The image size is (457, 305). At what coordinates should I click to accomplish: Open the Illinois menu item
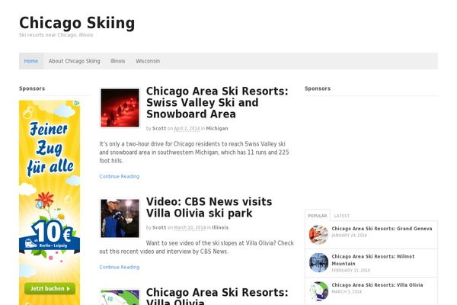click(x=118, y=61)
